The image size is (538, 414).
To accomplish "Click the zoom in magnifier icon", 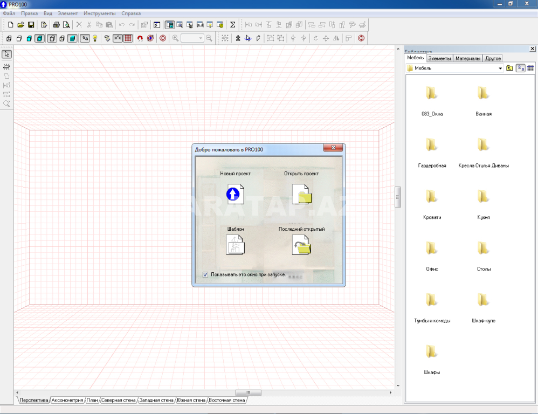I will (175, 38).
